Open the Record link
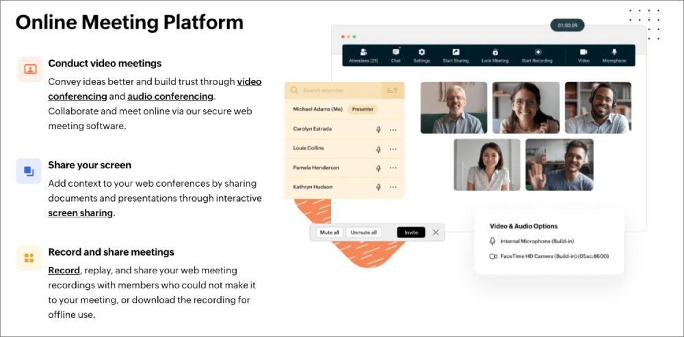Image resolution: width=684 pixels, height=337 pixels. 64,270
